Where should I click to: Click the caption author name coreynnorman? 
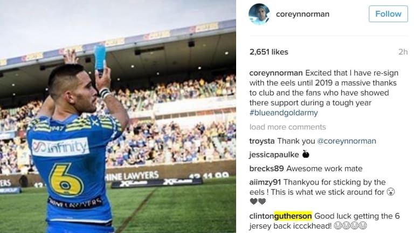(276, 73)
